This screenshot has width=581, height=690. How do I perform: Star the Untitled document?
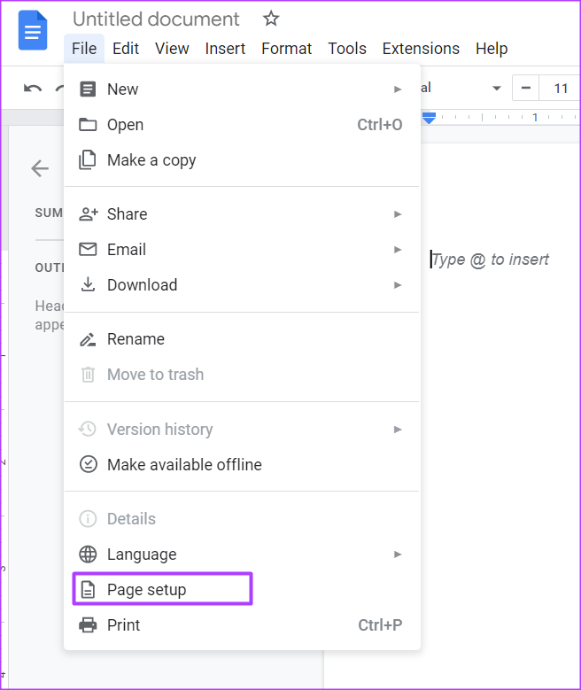pos(271,19)
